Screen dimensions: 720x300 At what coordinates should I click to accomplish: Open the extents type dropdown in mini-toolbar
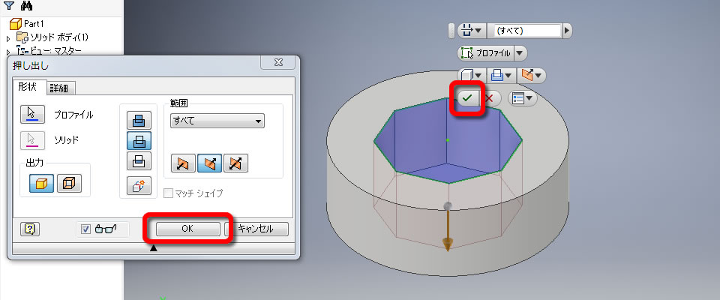pos(471,31)
